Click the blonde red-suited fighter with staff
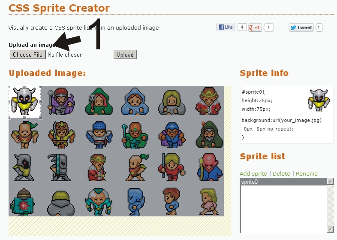The width and height of the screenshot is (337, 240). click(x=172, y=167)
